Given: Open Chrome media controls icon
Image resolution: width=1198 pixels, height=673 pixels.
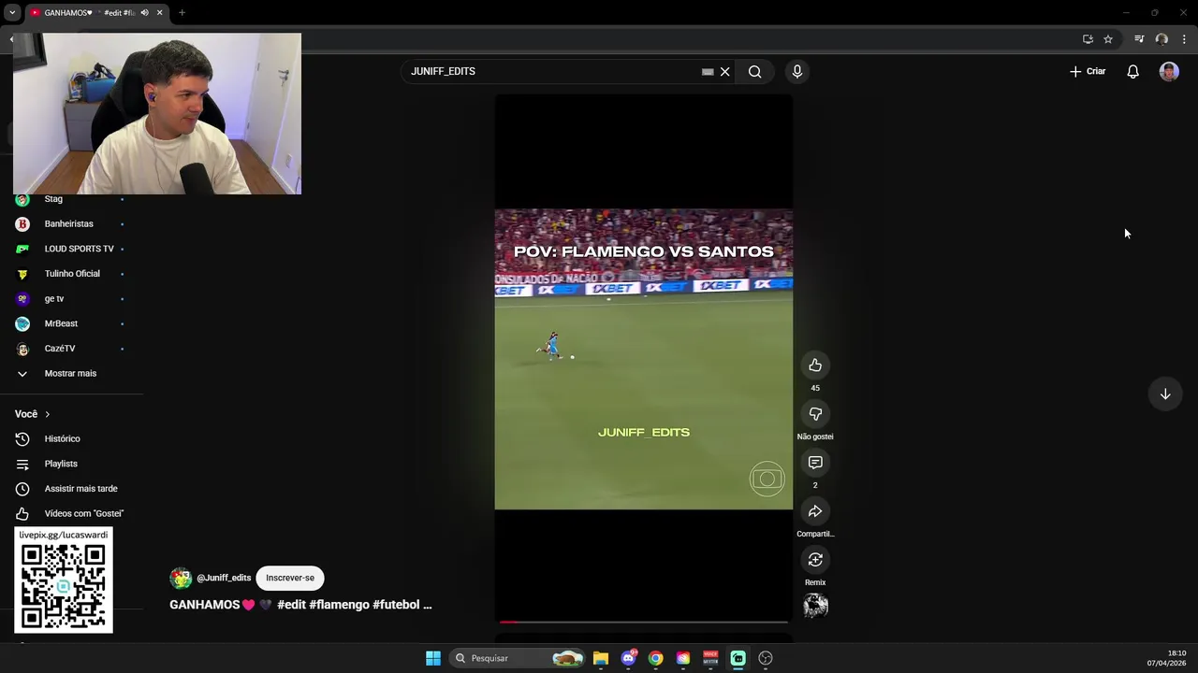Looking at the screenshot, I should (x=1139, y=39).
